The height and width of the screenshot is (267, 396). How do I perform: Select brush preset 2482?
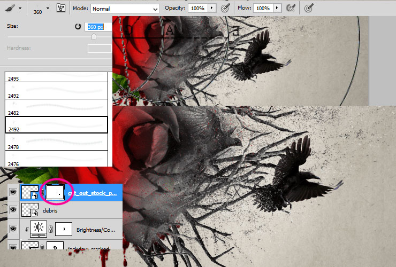click(x=56, y=107)
